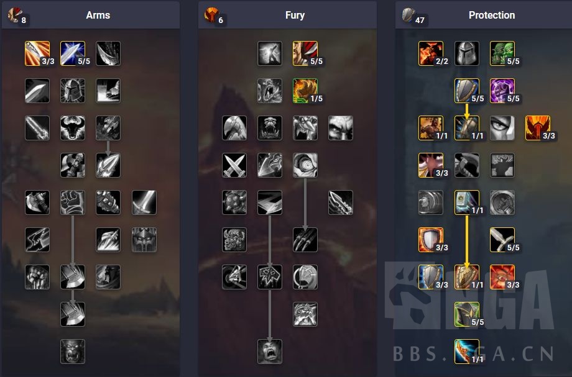572x377 pixels.
Task: Click the purple fist talent with 5/5 in Protection
Action: (502, 91)
